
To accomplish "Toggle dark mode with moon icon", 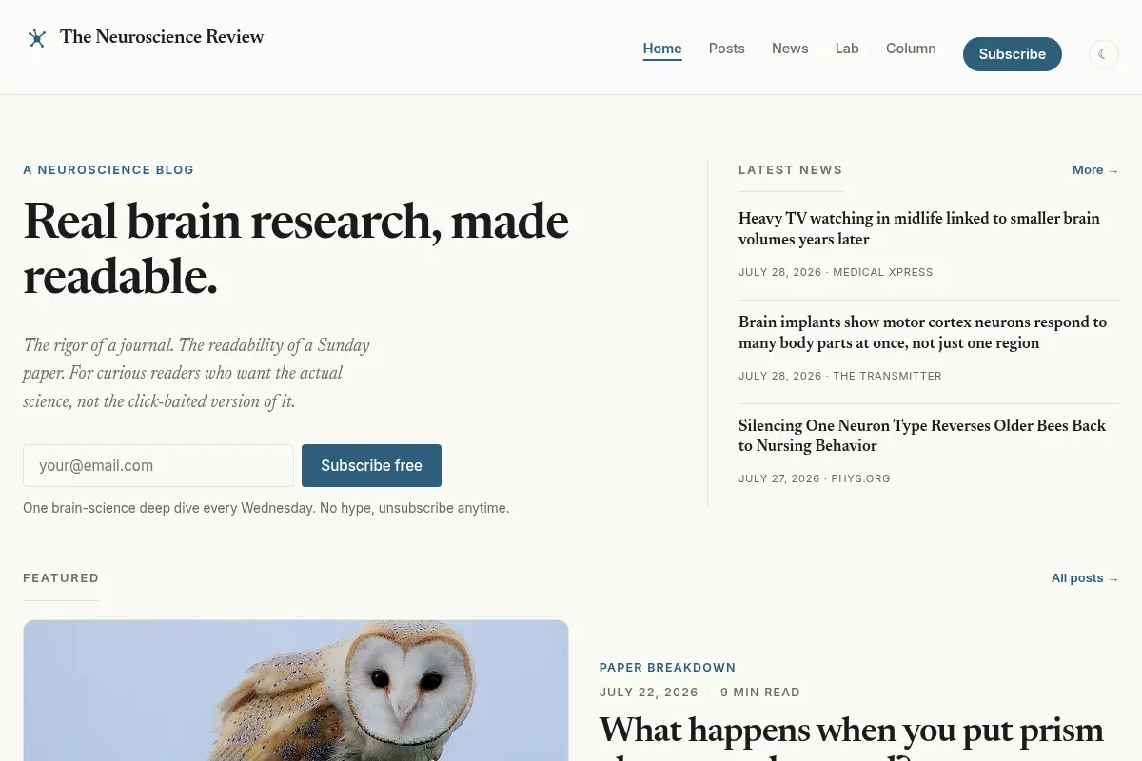I will coord(1104,54).
